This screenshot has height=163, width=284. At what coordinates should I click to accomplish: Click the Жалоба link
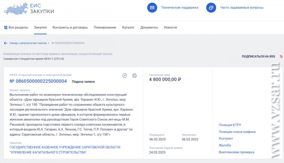click(x=225, y=145)
